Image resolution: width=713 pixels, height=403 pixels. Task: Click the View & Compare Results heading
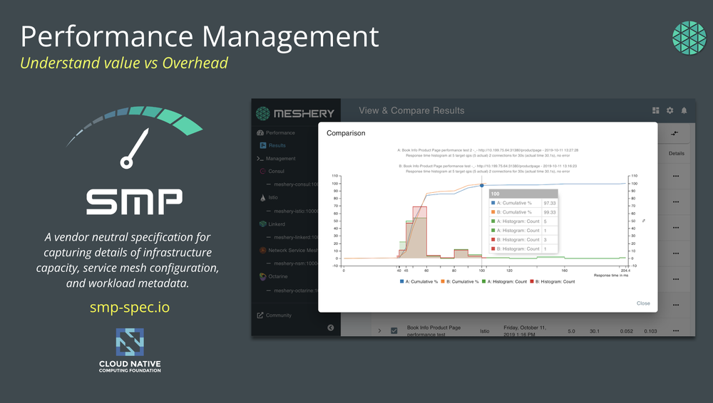click(x=411, y=110)
